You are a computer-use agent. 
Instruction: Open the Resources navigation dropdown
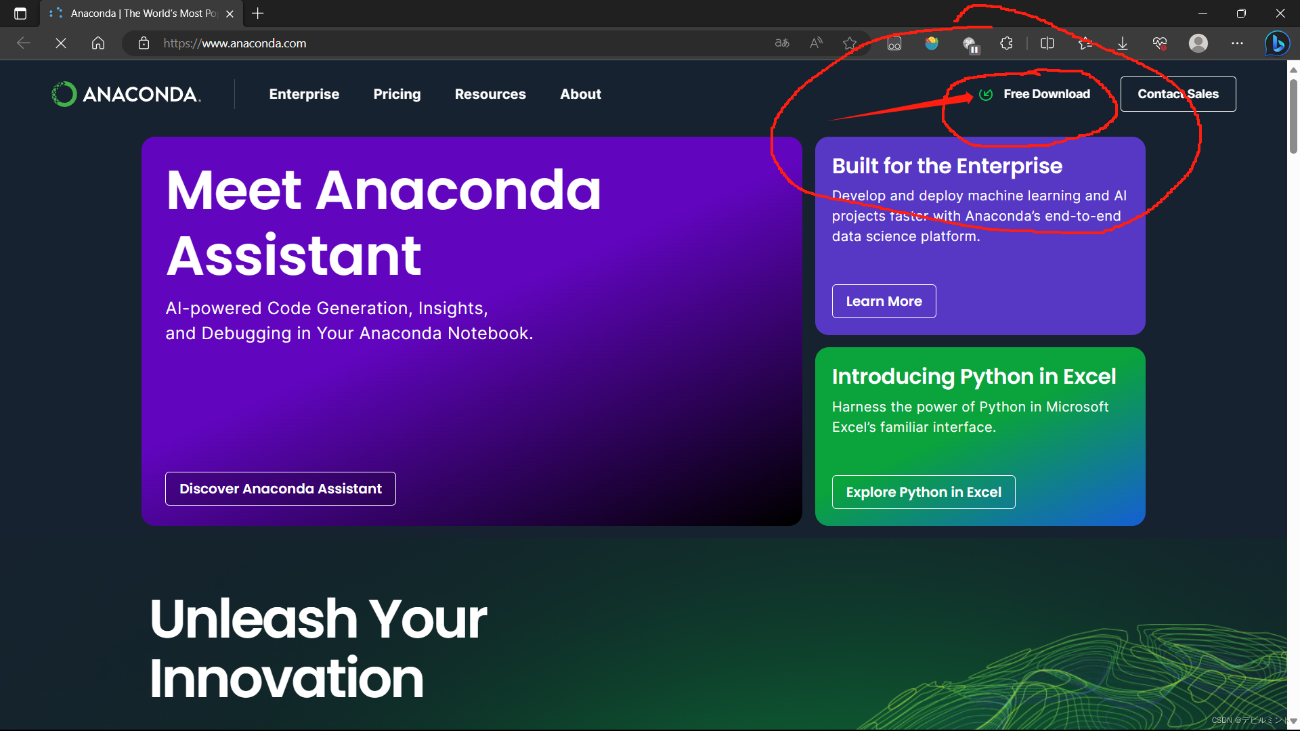point(490,94)
